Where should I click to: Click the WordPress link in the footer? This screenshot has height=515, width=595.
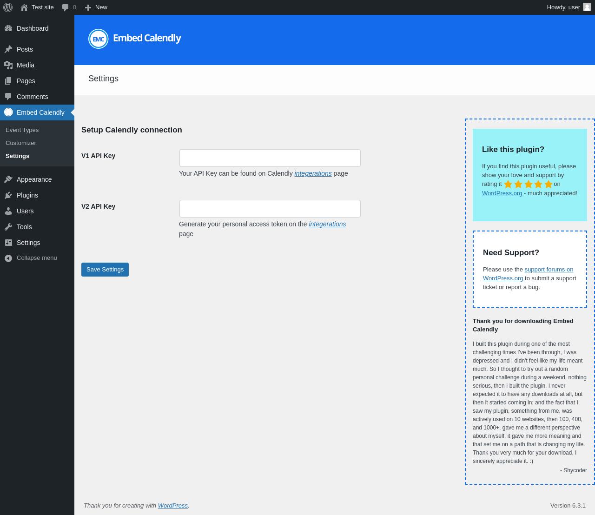[x=173, y=506]
